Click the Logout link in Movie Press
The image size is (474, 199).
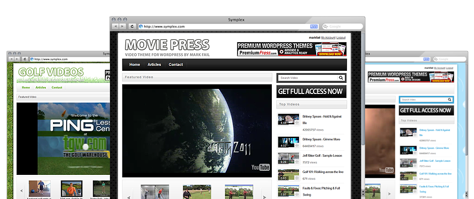(341, 38)
